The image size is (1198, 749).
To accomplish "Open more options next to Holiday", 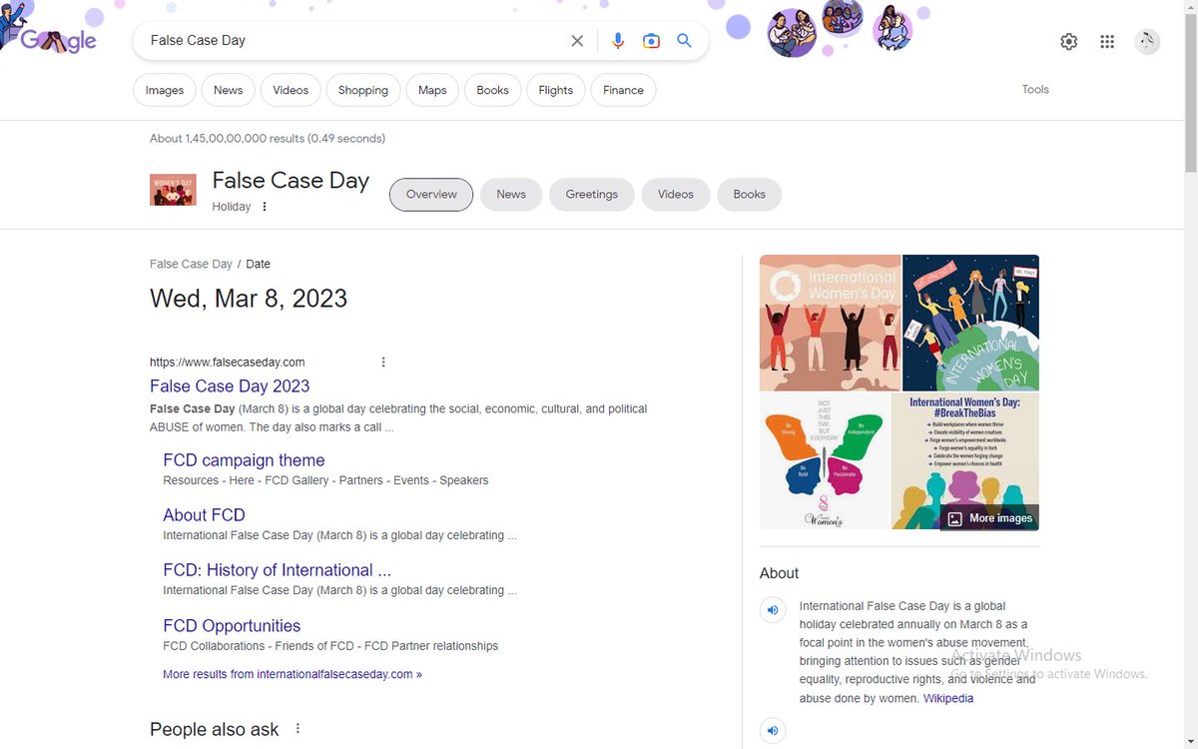I will pos(265,207).
